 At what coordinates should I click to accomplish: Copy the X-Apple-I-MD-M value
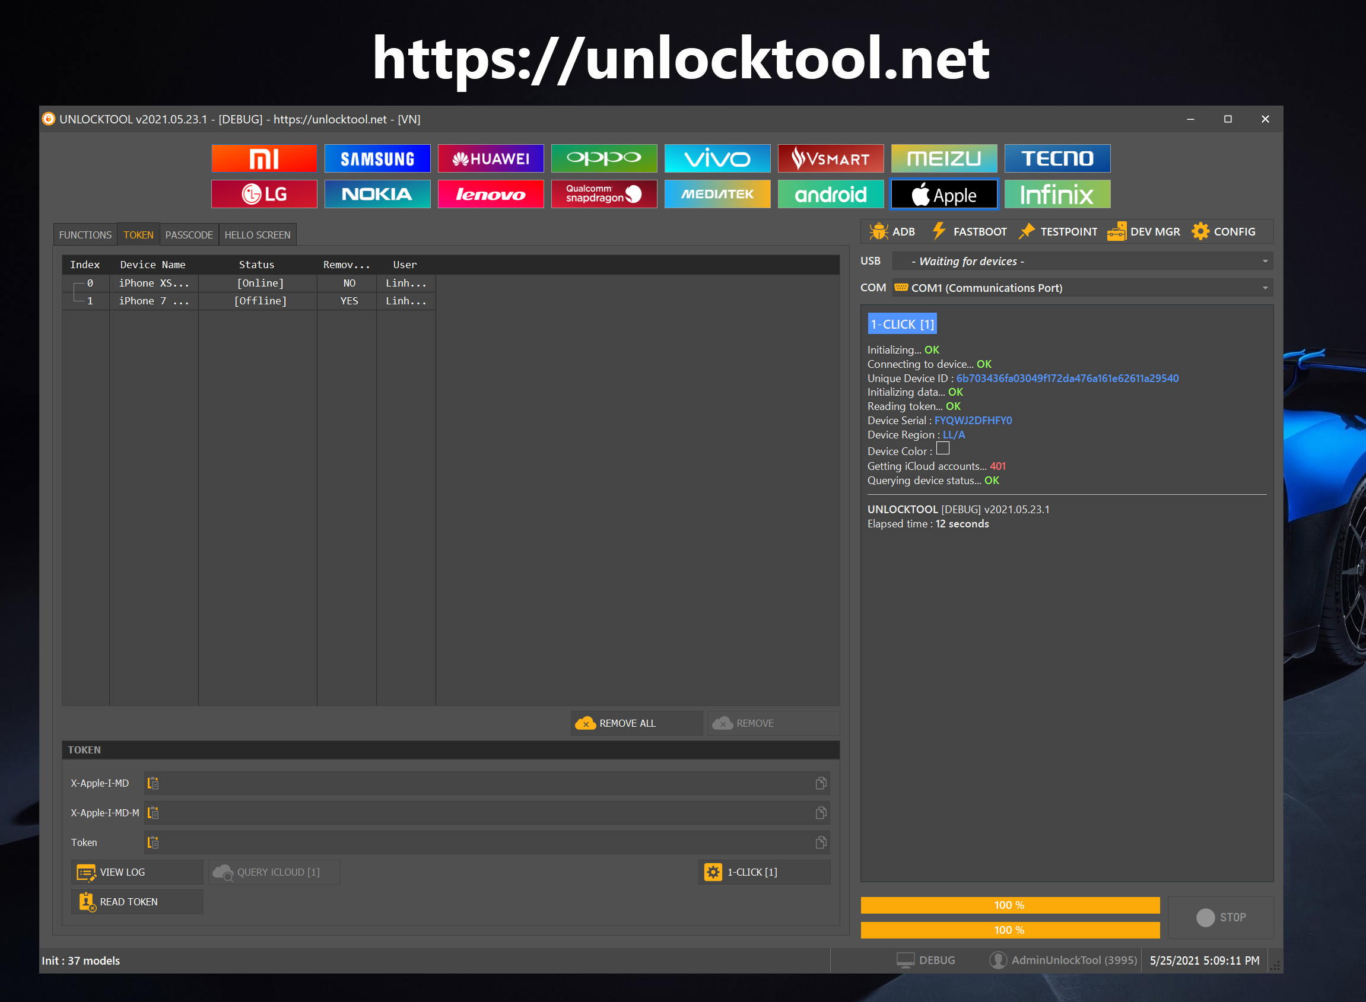(x=821, y=813)
